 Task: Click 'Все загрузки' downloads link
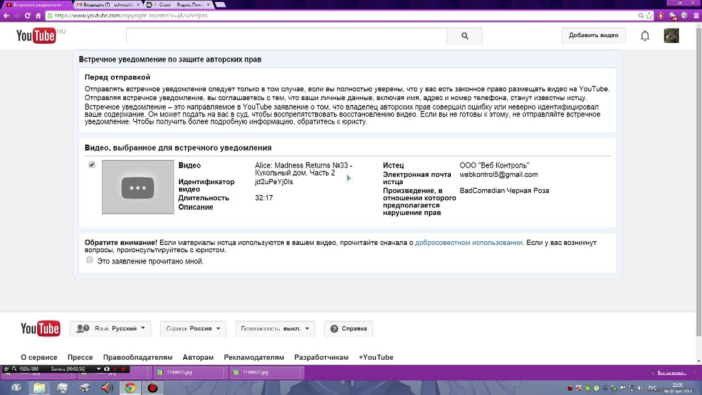(672, 373)
